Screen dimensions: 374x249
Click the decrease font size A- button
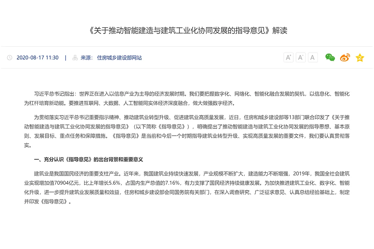click(300, 57)
